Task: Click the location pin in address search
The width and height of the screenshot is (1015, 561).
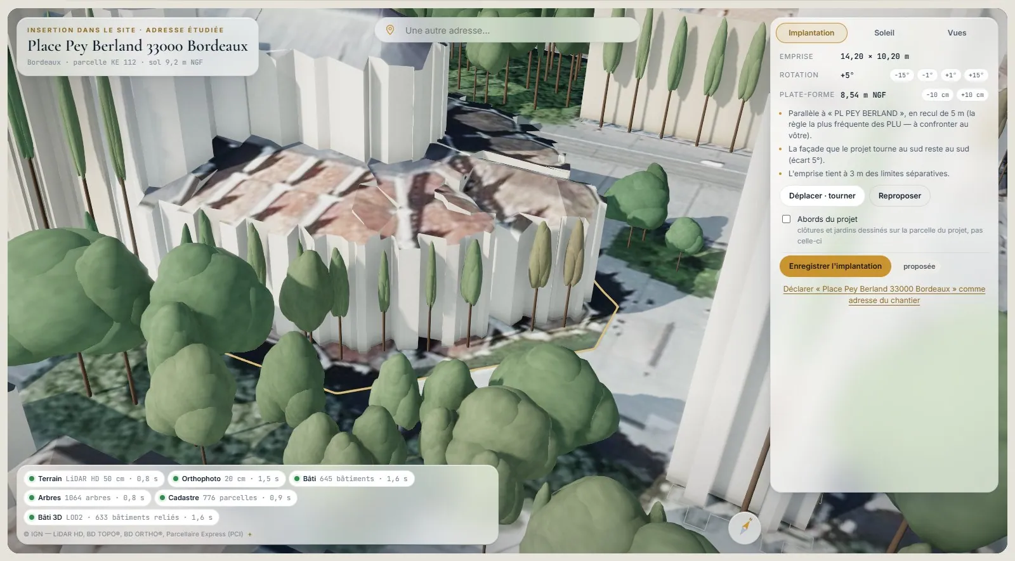Action: 390,30
